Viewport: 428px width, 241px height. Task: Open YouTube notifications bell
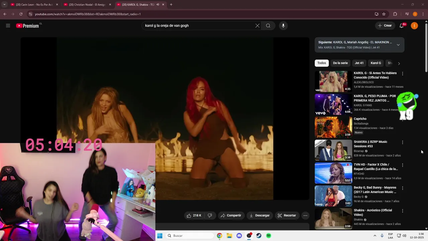(x=402, y=26)
